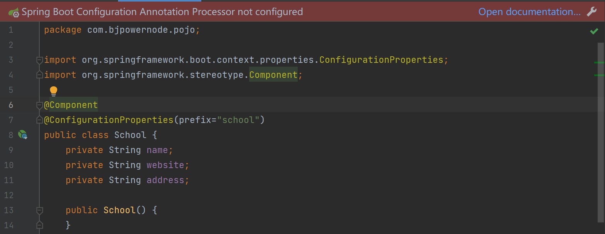
Task: Toggle fold marker beside @ConfigurationProperties annotation
Action: tap(39, 120)
